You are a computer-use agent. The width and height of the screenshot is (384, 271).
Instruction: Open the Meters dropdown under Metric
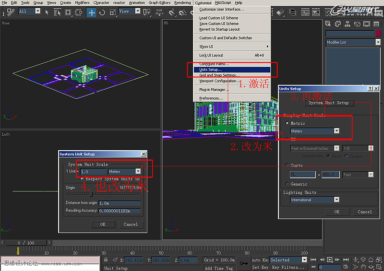336,131
